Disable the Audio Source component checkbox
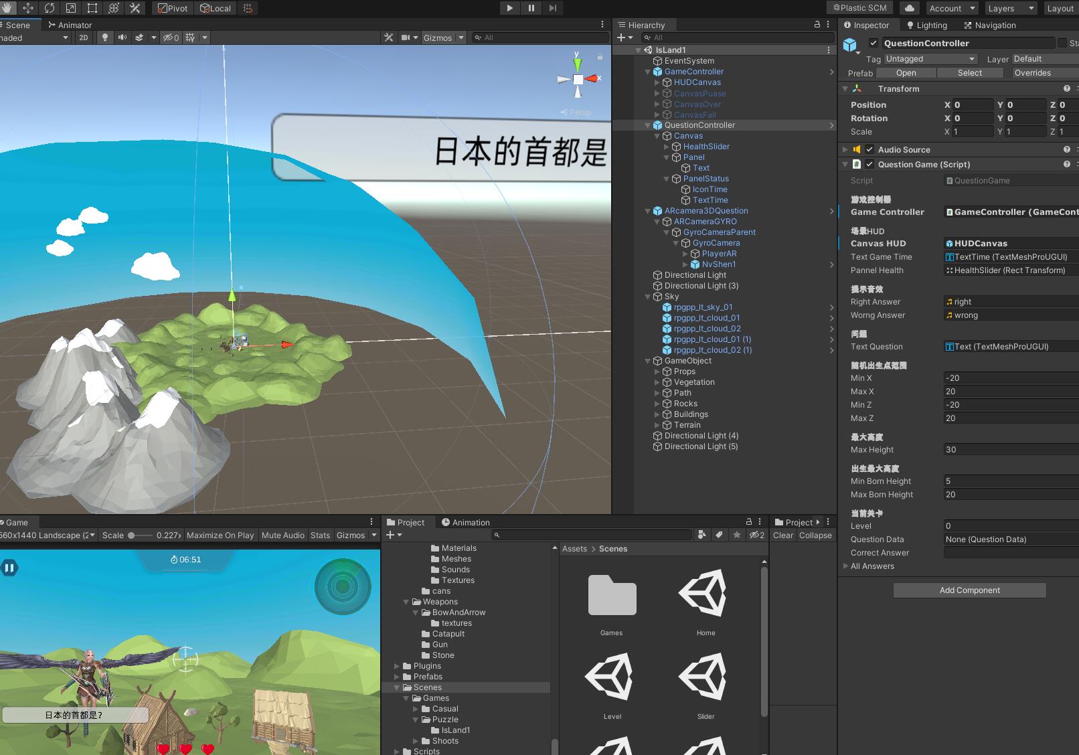 (x=869, y=150)
